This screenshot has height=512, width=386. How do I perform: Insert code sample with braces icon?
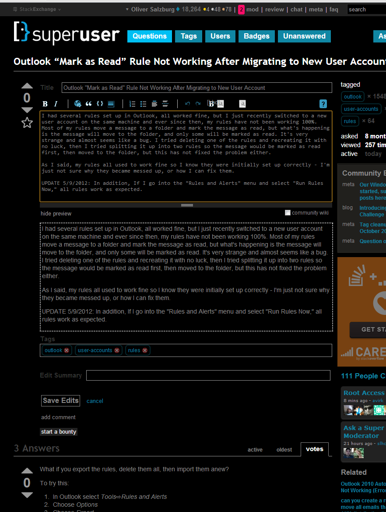click(100, 104)
